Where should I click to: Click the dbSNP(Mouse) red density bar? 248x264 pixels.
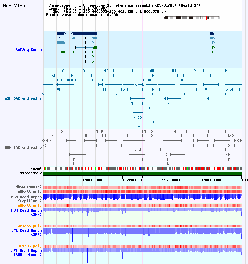[143, 187]
